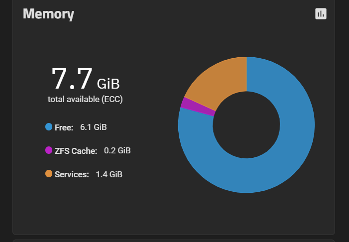Click the Memory widget title
Image resolution: width=349 pixels, height=242 pixels.
pyautogui.click(x=48, y=14)
